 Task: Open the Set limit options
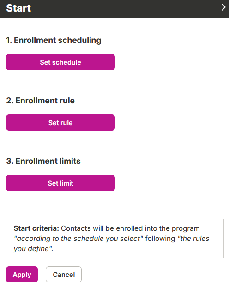(60, 183)
